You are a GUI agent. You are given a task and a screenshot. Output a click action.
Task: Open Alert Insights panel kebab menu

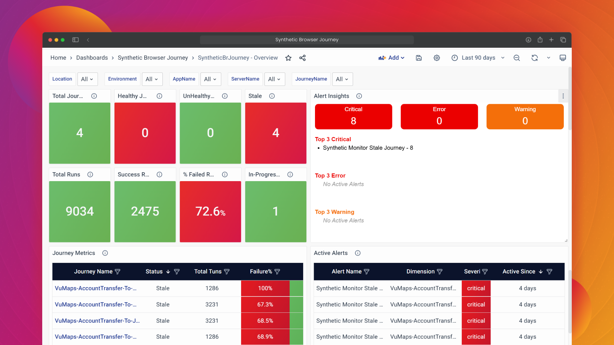tap(563, 96)
